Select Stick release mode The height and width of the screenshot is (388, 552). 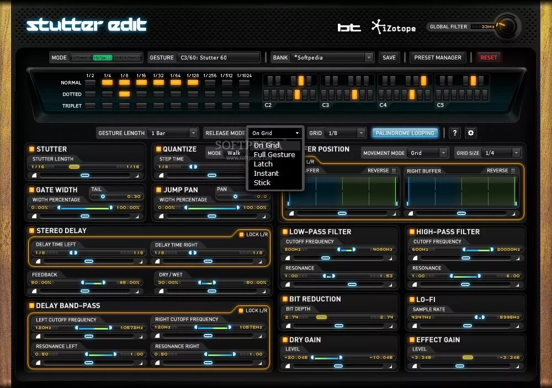[x=274, y=183]
